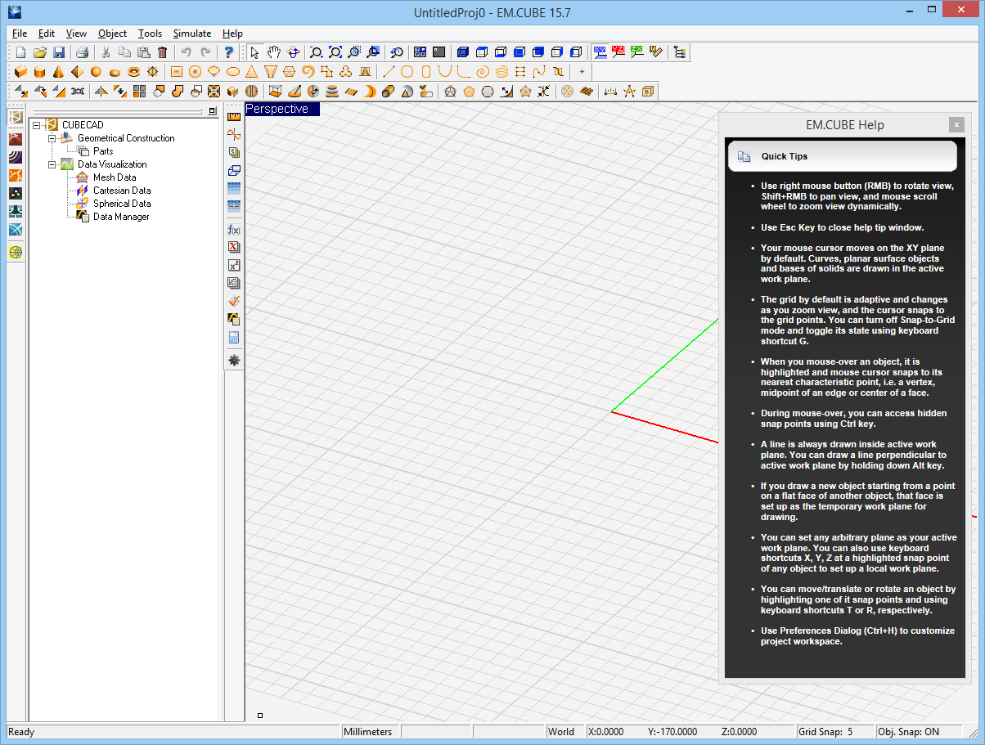Collapse the Data Visualization branch
This screenshot has height=745, width=985.
(52, 164)
